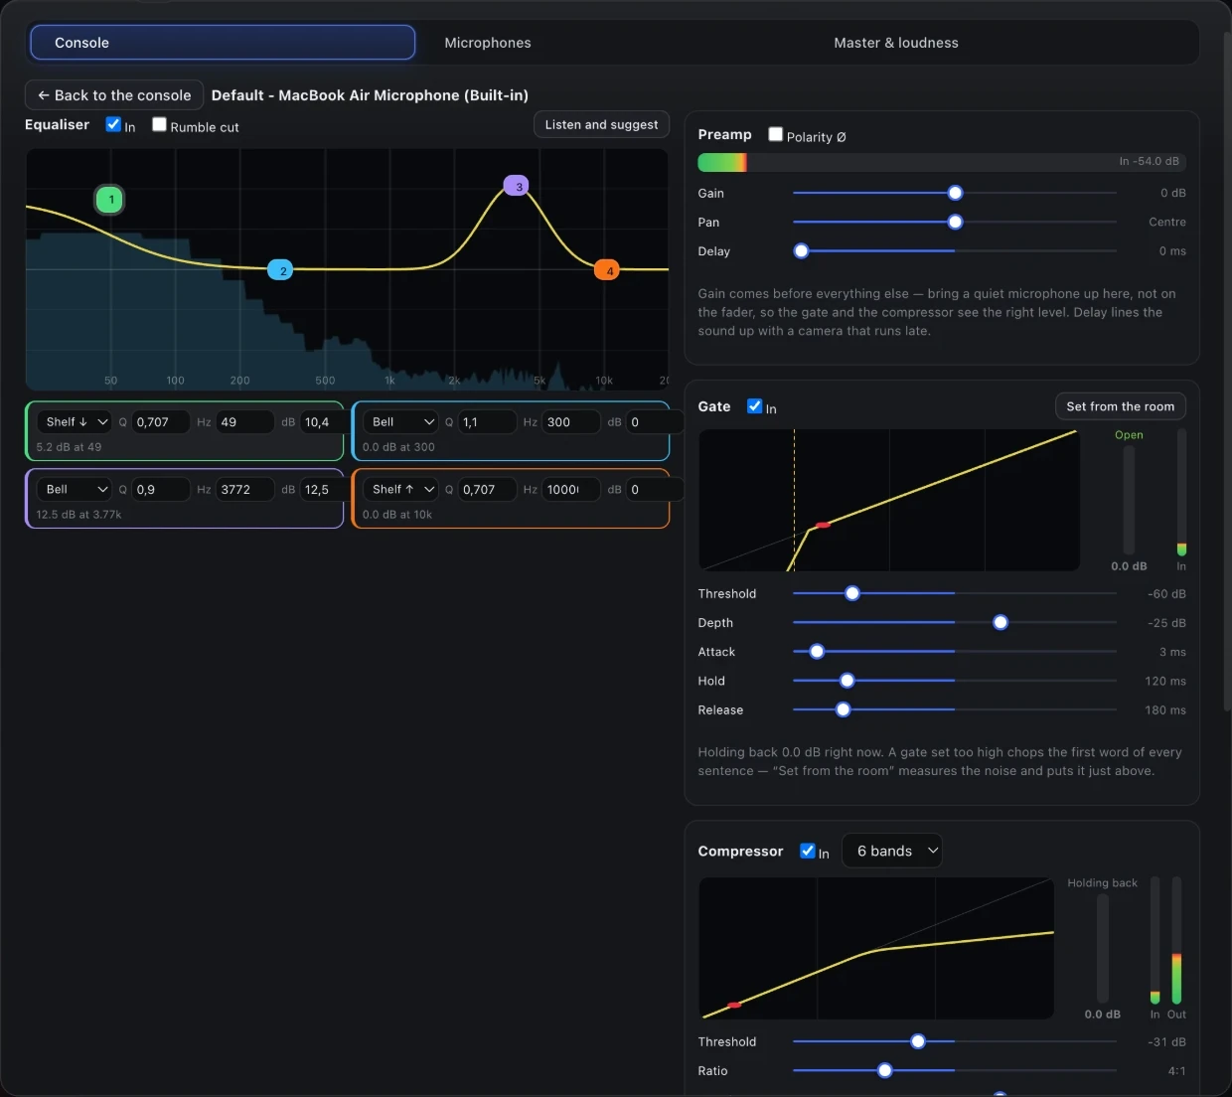This screenshot has height=1097, width=1232.
Task: Enable the Rumble cut checkbox
Action: pos(159,125)
